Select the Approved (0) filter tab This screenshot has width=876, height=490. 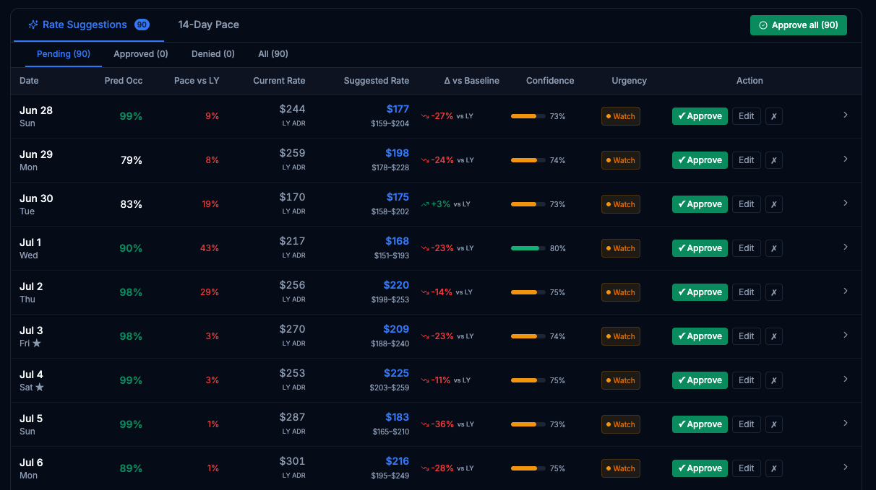(141, 54)
